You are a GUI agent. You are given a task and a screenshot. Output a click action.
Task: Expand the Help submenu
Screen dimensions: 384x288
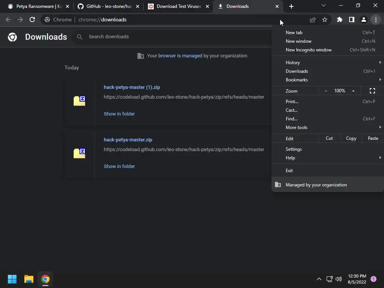(328, 158)
